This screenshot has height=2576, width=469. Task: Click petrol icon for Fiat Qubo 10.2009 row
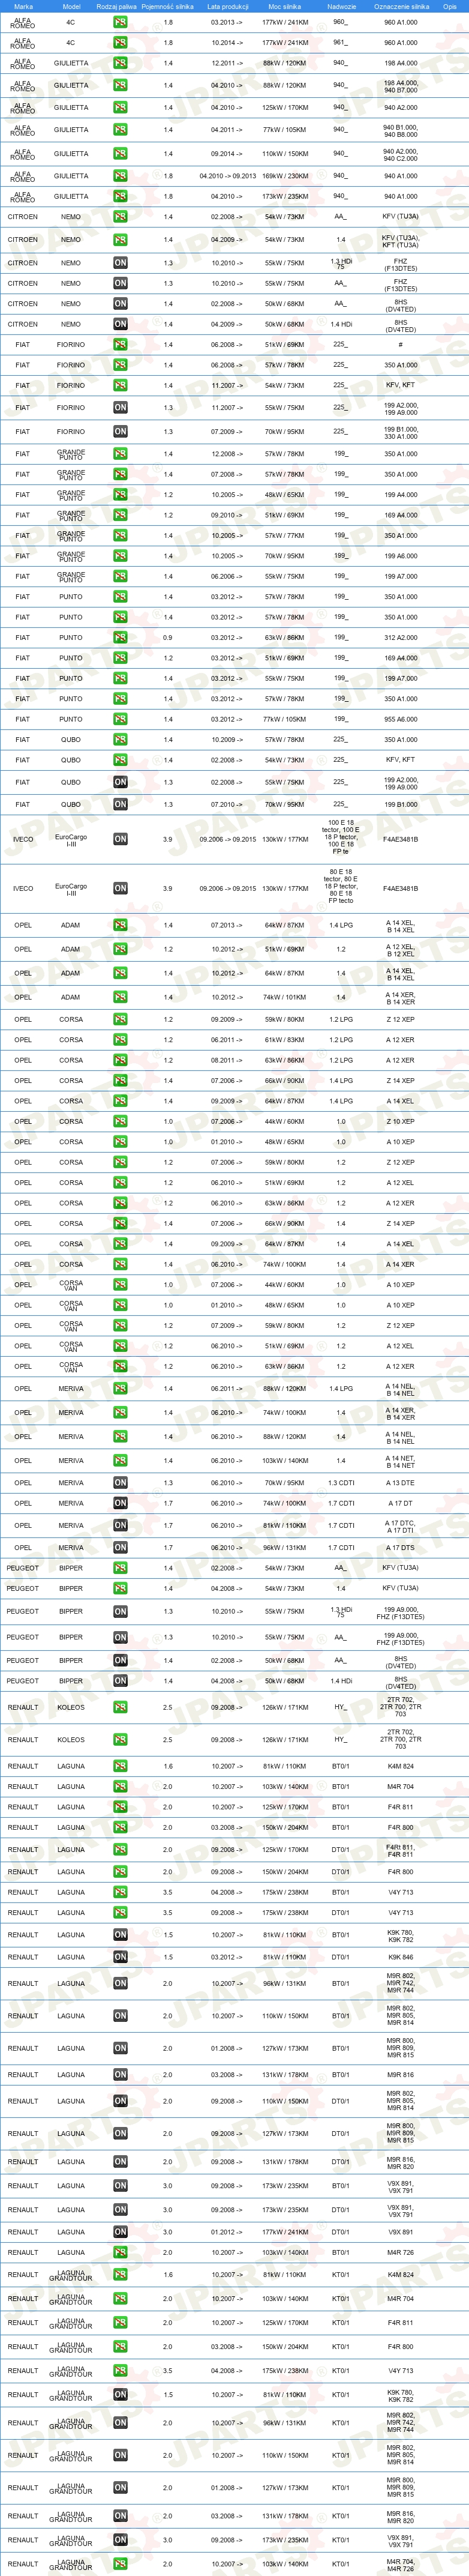(x=120, y=740)
